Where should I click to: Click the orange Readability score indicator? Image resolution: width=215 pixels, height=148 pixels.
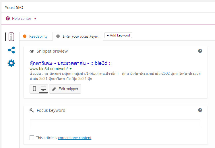click(25, 36)
